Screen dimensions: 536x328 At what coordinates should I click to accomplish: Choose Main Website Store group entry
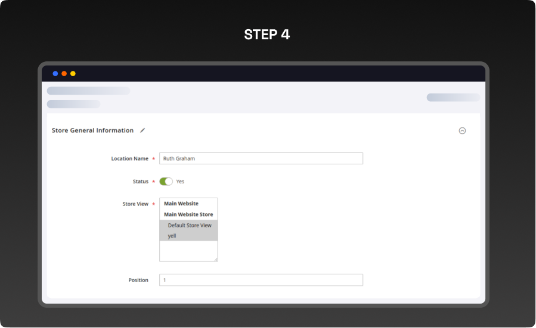188,214
